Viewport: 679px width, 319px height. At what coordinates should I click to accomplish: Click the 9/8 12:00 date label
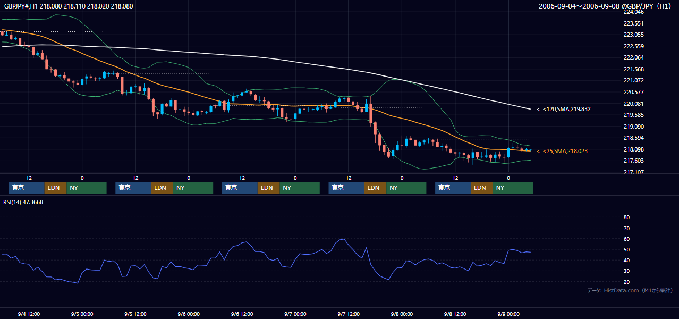[x=455, y=314]
